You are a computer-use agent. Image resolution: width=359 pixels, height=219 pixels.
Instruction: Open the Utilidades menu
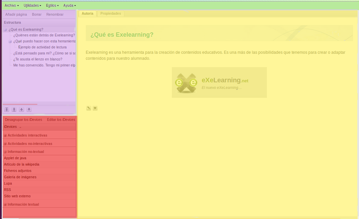(32, 5)
